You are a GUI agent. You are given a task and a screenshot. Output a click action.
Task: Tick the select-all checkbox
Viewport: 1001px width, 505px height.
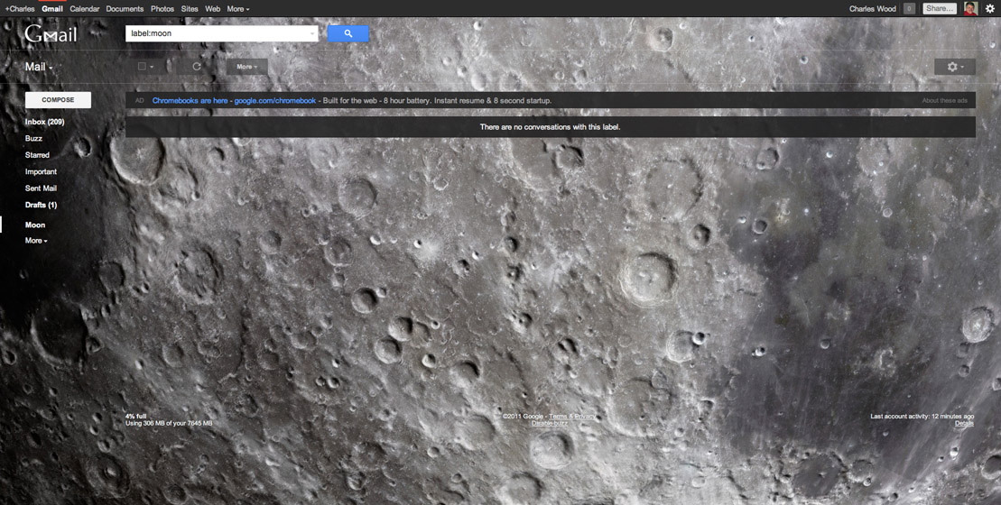click(142, 67)
